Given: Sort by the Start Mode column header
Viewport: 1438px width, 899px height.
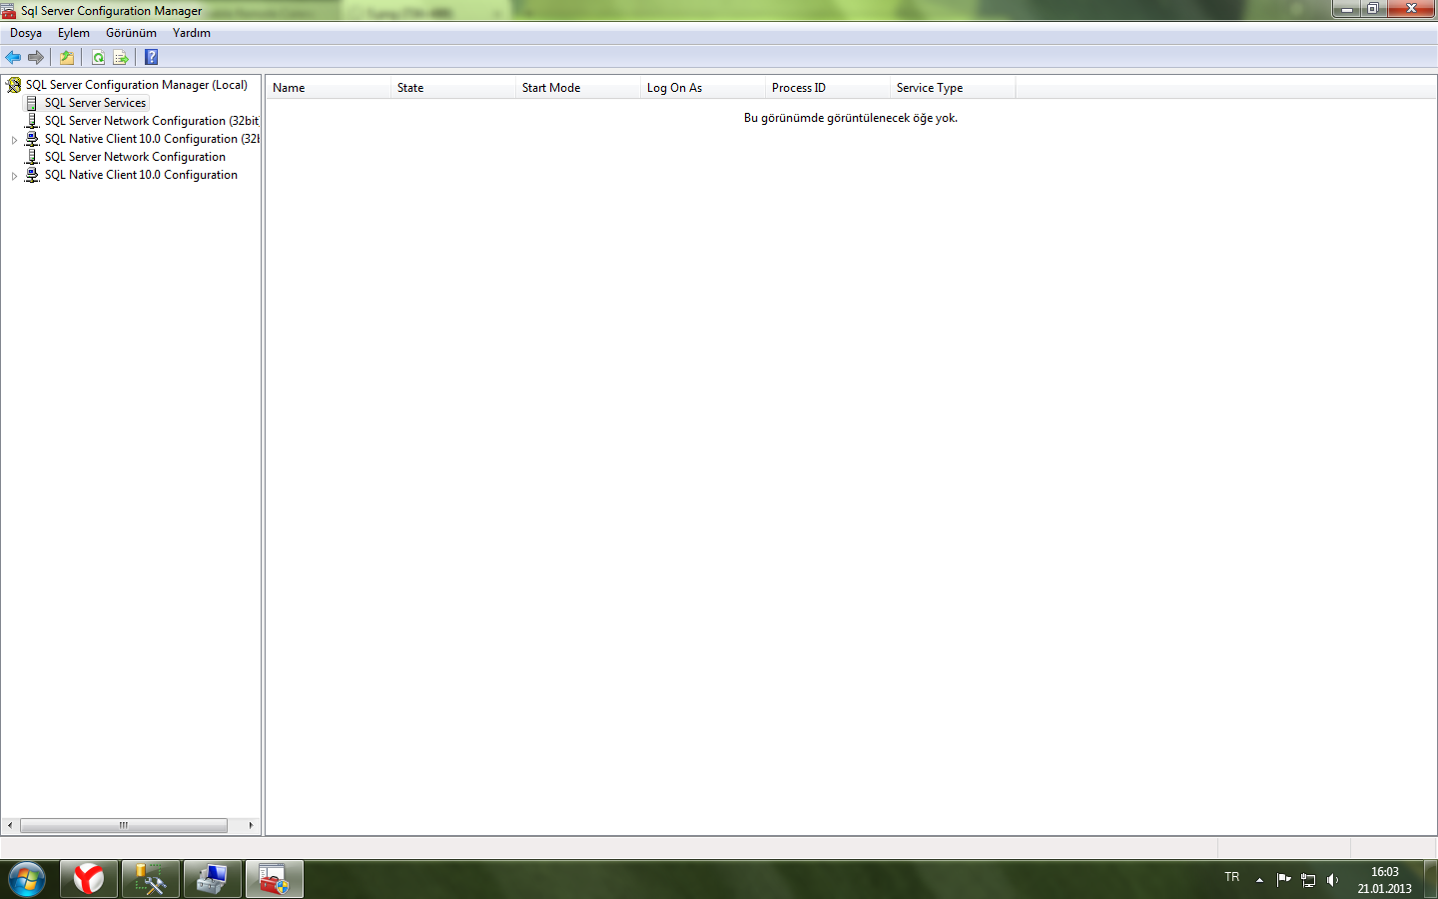Looking at the screenshot, I should click(x=578, y=88).
